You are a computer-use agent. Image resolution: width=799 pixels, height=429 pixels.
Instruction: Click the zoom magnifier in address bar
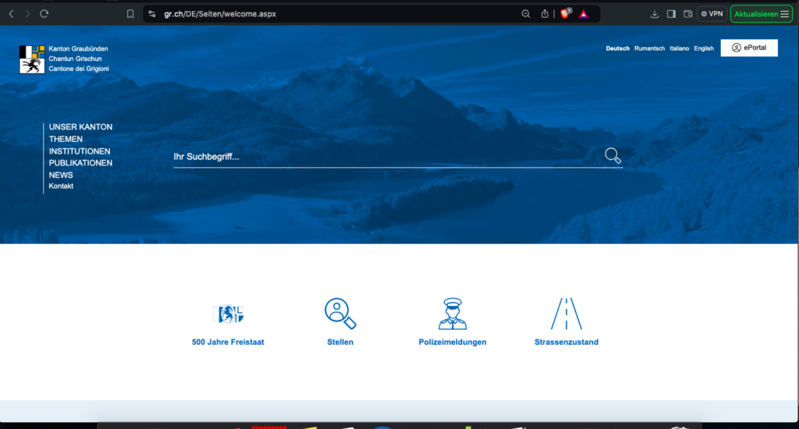526,14
